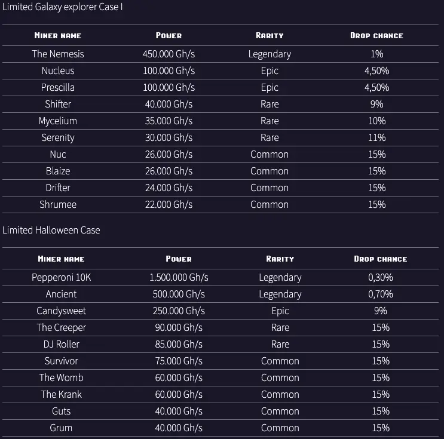The height and width of the screenshot is (439, 444).
Task: Click the Mycelium miner entry
Action: (58, 121)
